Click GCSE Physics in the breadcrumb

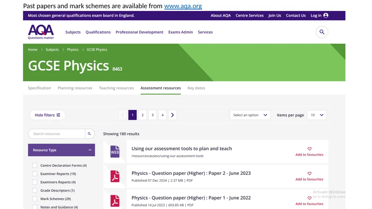point(97,50)
